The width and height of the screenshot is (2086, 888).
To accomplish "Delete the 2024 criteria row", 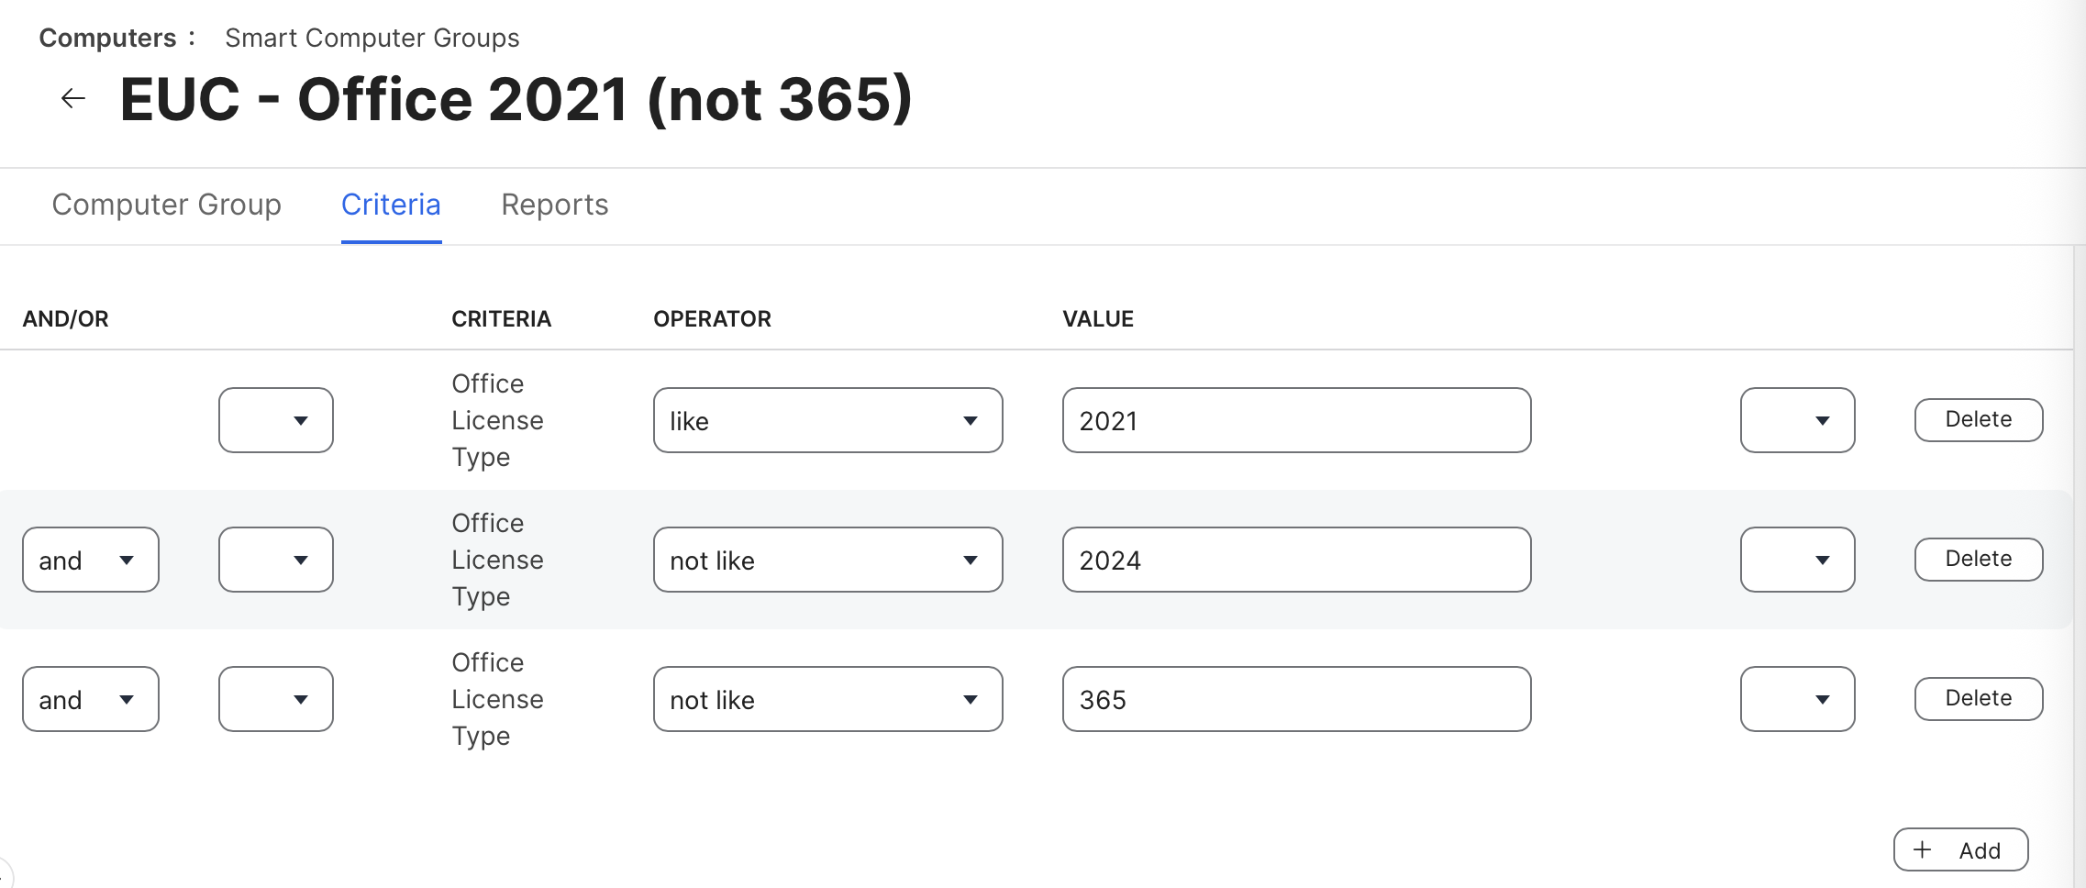I will (x=1979, y=560).
